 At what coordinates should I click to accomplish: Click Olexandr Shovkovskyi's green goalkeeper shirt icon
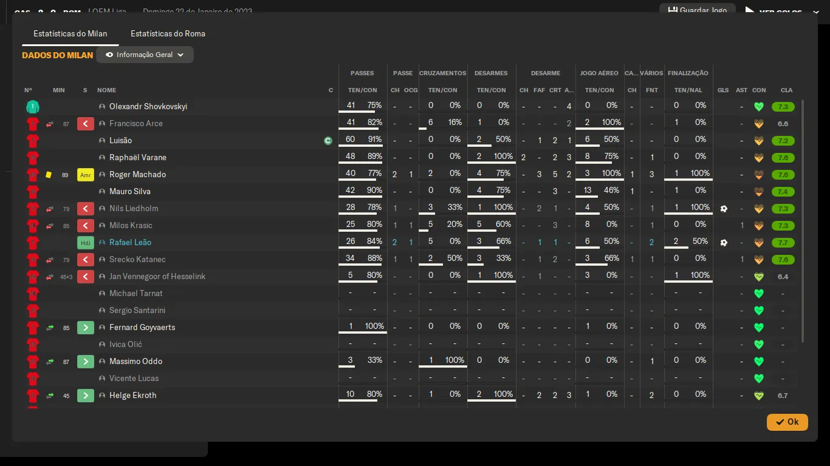tap(33, 107)
